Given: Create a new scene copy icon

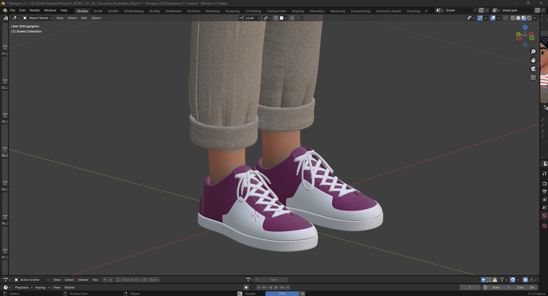Looking at the screenshot, I should pos(481,10).
